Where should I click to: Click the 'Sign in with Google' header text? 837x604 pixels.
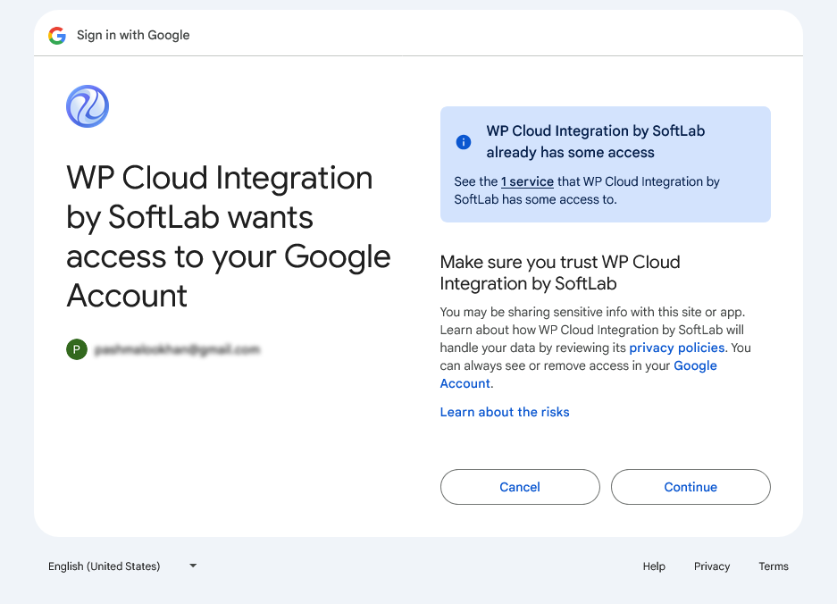[133, 35]
